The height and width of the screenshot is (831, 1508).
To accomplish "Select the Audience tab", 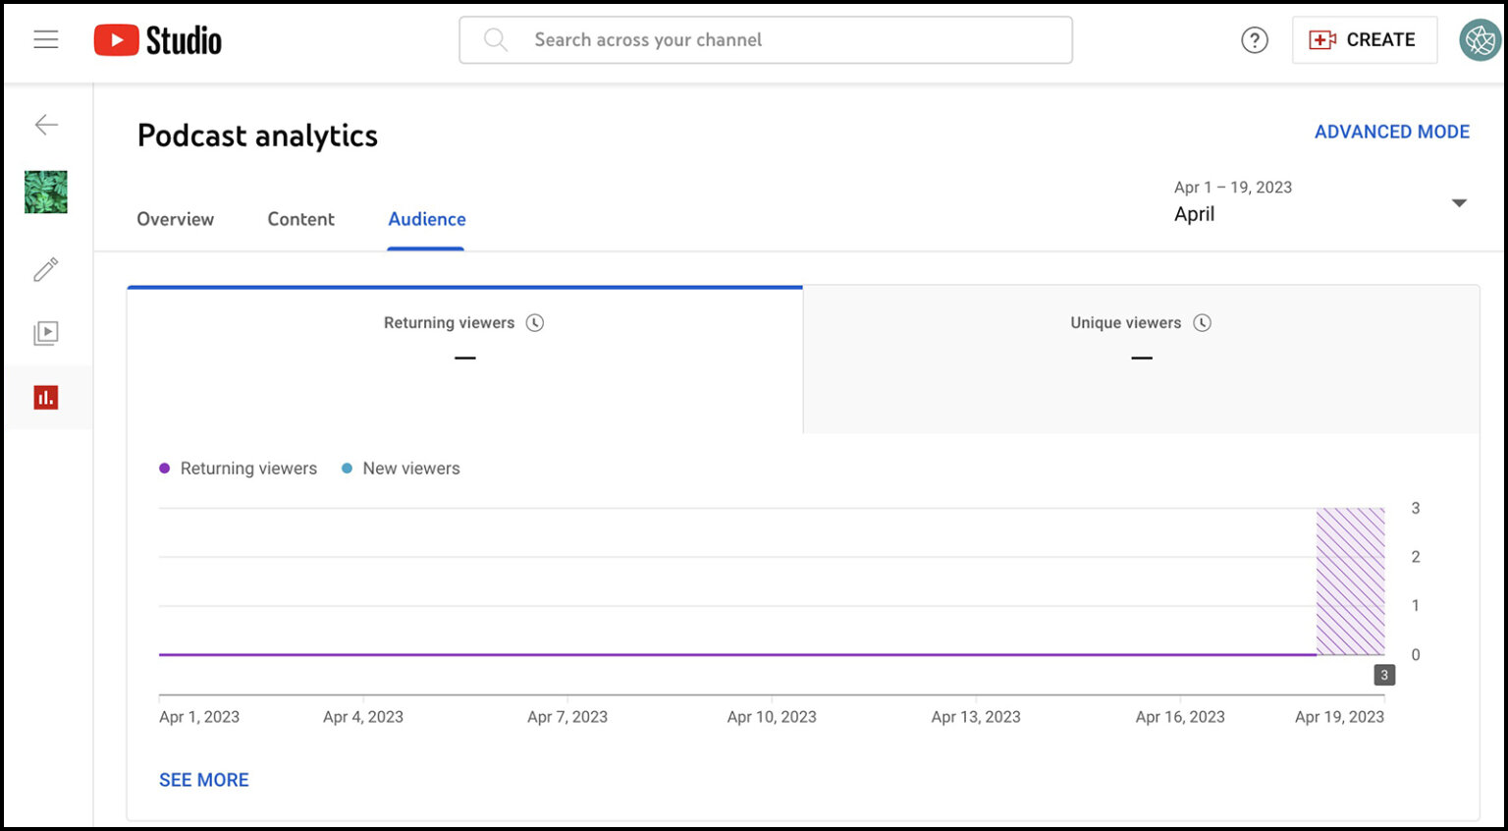I will 427,219.
